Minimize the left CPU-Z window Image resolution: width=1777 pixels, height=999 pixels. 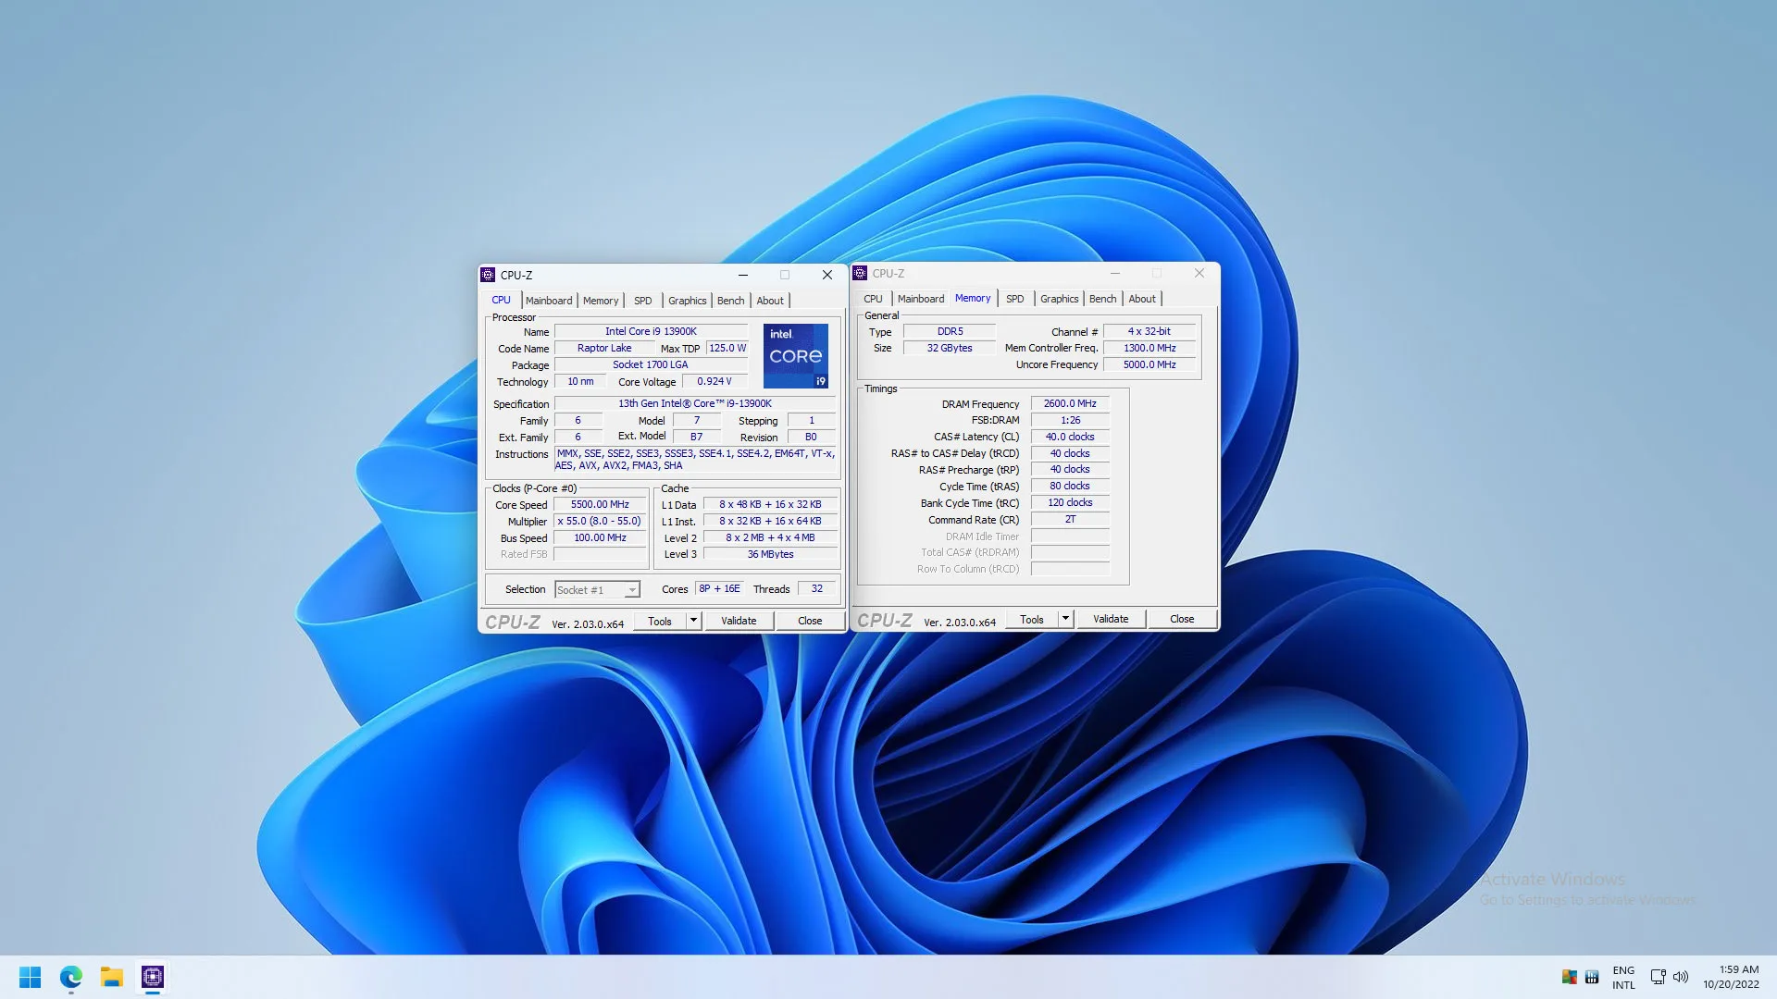pos(742,275)
